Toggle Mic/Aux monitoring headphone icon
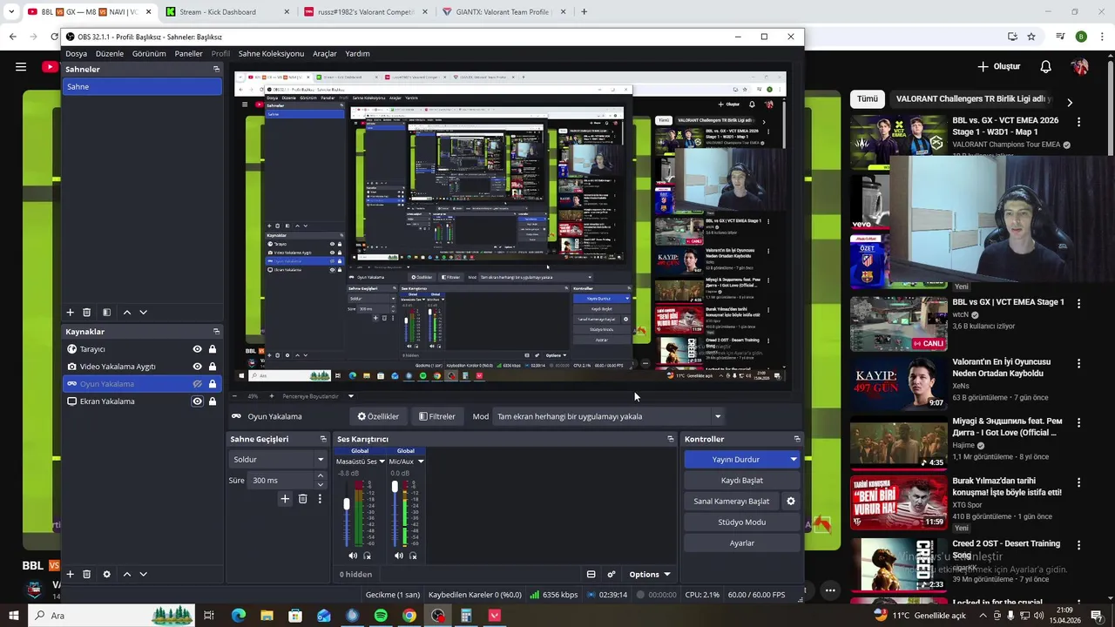Image resolution: width=1115 pixels, height=627 pixels. [x=413, y=556]
